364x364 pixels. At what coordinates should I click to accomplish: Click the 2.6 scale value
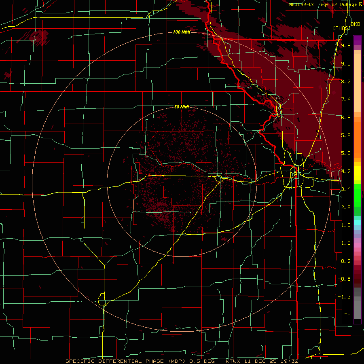(x=346, y=207)
